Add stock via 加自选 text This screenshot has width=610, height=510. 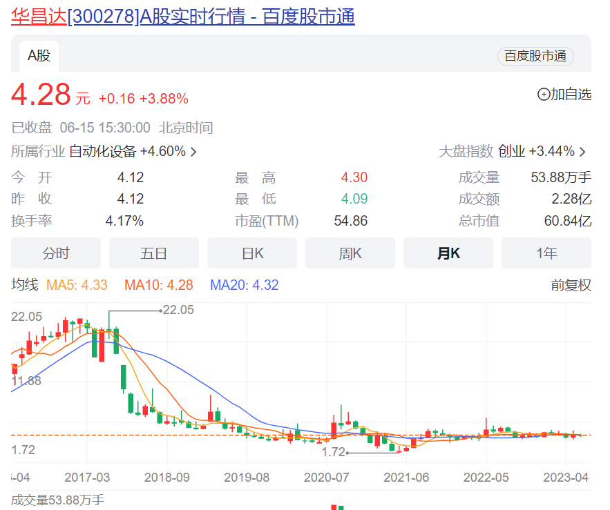point(571,95)
